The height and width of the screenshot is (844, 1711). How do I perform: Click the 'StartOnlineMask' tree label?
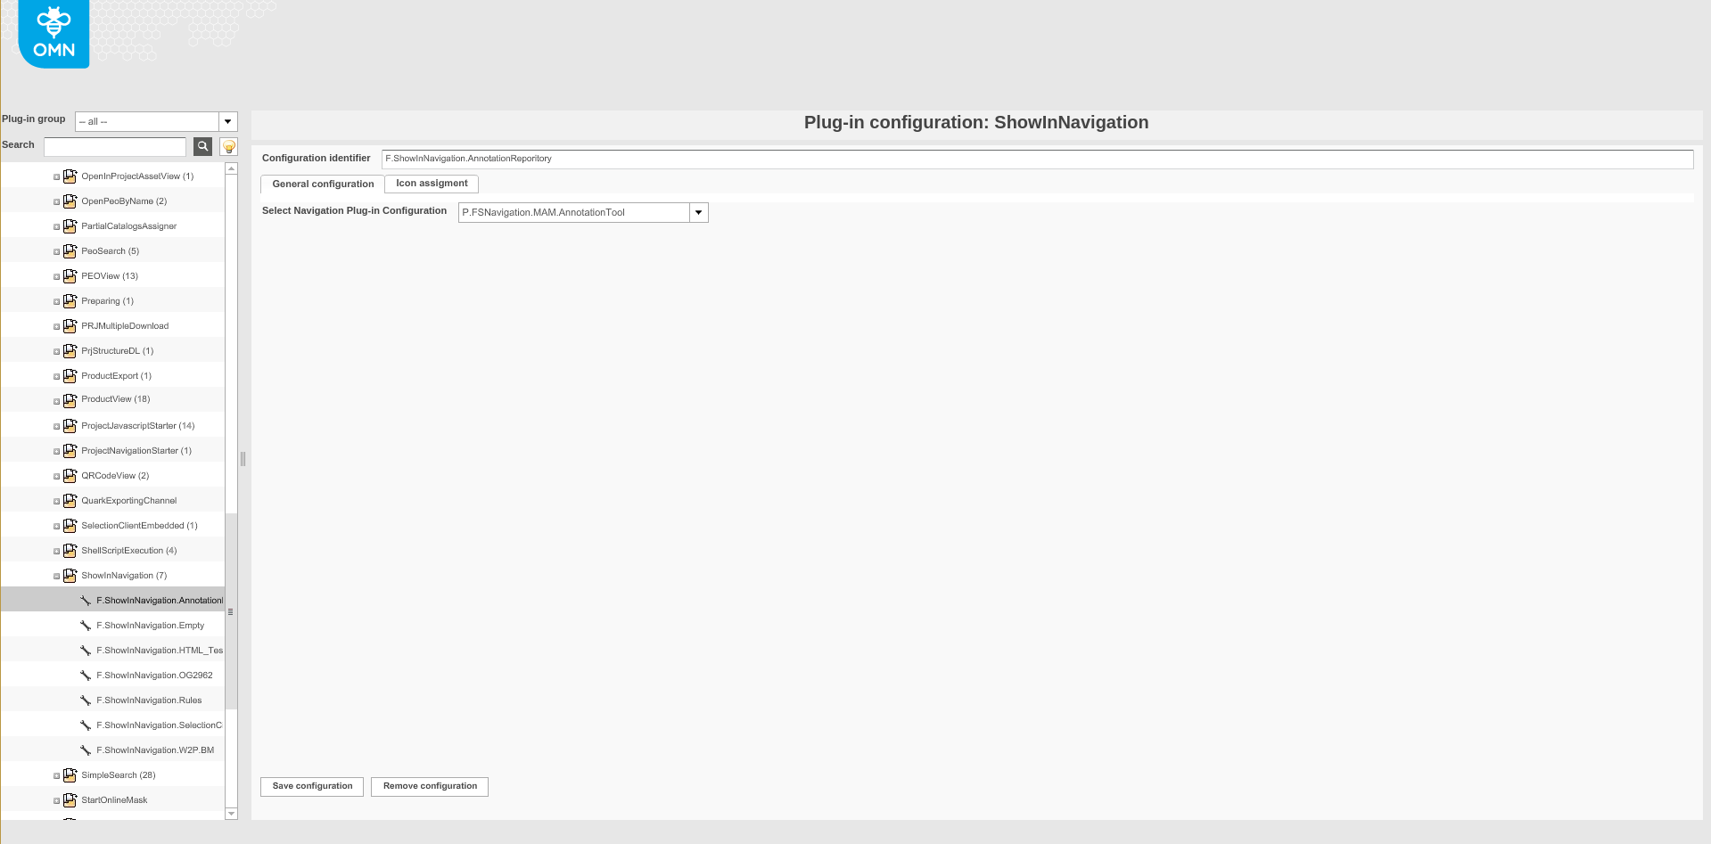[114, 800]
